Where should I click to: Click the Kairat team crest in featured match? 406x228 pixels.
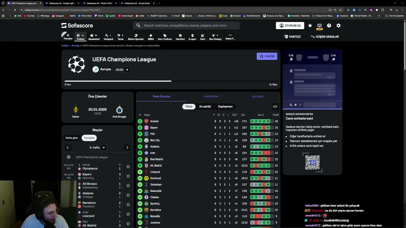coord(75,110)
